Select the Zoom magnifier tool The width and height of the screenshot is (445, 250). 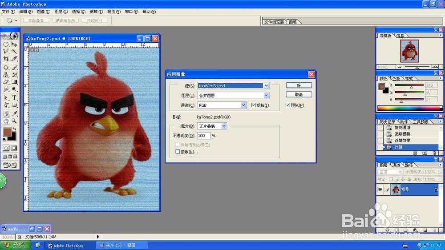click(x=14, y=121)
